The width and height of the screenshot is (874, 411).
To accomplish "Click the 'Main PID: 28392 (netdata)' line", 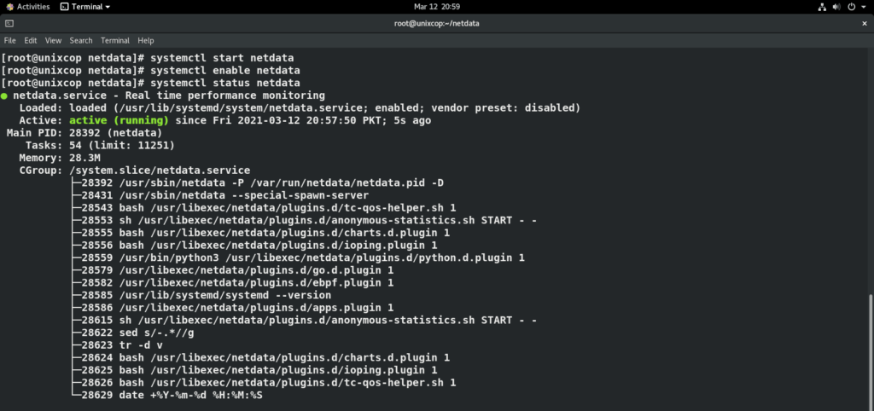I will click(x=84, y=133).
